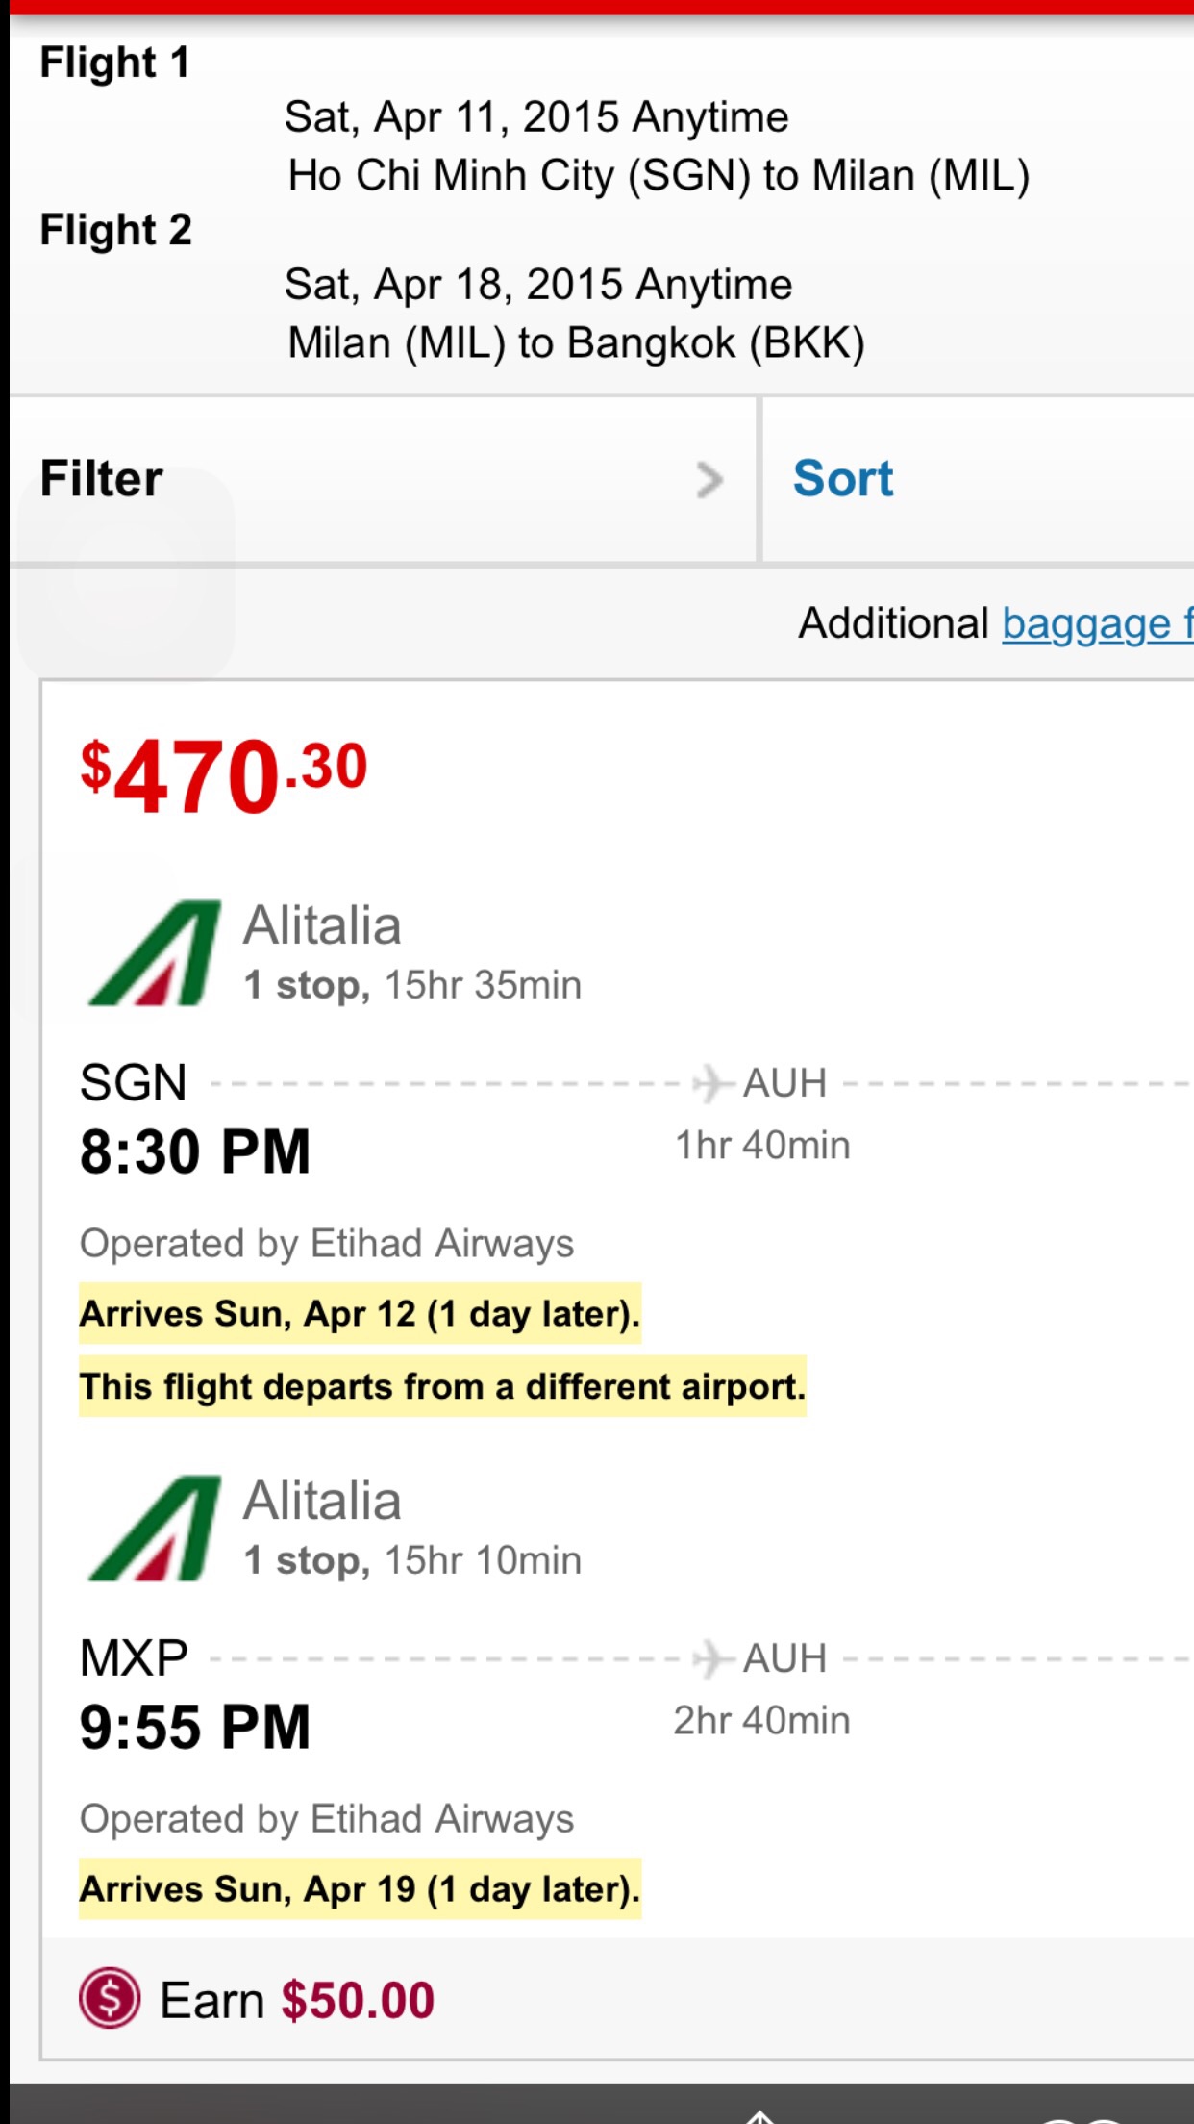The image size is (1194, 2124).
Task: Open the additional baggage fees link
Action: tap(1097, 623)
